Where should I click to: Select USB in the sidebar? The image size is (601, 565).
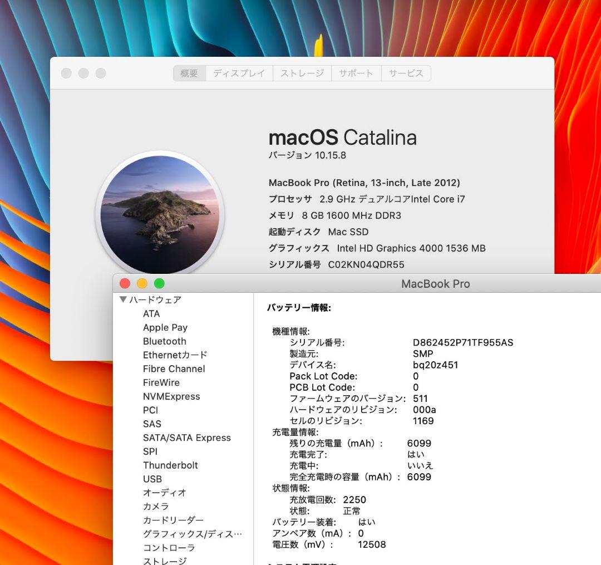pyautogui.click(x=152, y=479)
